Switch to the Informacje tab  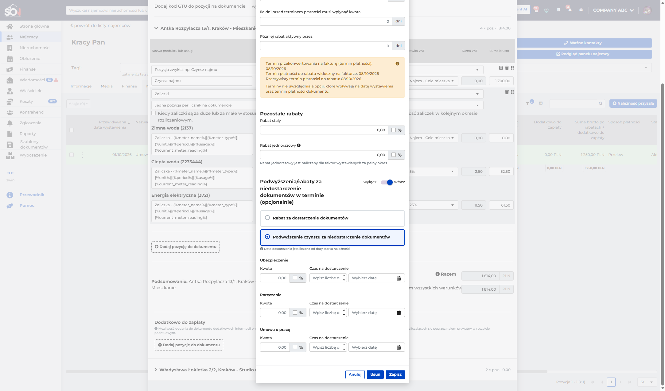pyautogui.click(x=81, y=86)
